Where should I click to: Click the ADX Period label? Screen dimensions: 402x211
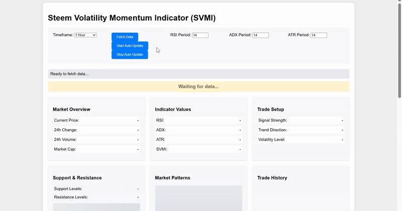pyautogui.click(x=240, y=35)
